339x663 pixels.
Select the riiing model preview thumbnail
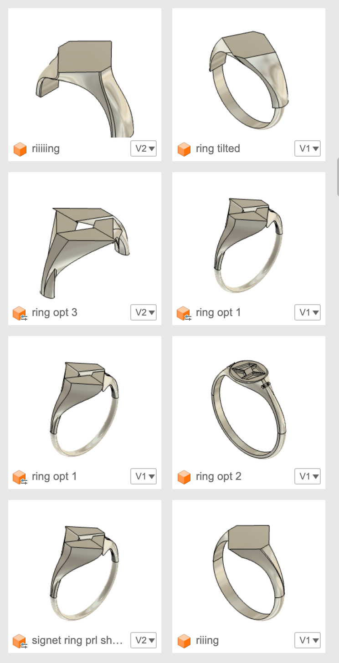[249, 565]
